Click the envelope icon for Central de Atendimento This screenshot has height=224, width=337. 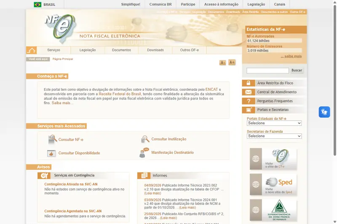[x=249, y=92]
